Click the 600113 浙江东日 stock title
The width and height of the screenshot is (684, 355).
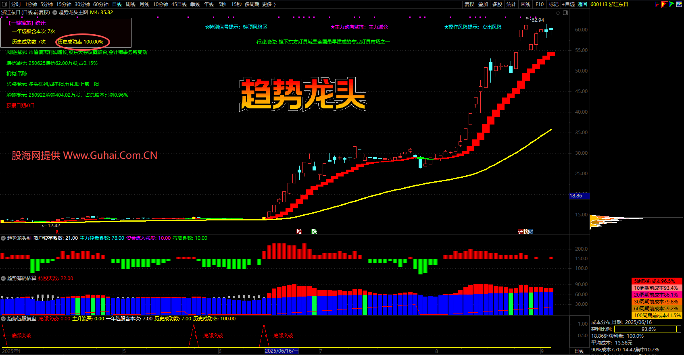[609, 4]
